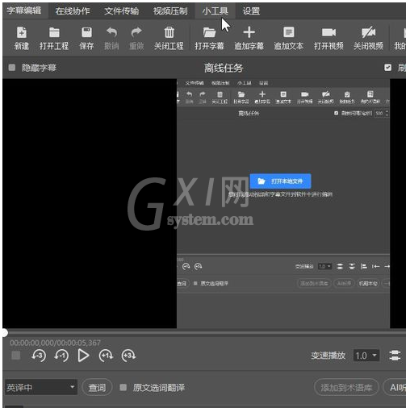The height and width of the screenshot is (408, 410).
Task: Skip forward 1 second with +1 button
Action: point(106,356)
